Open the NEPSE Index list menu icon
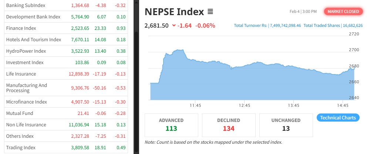Image resolution: width=367 pixels, height=154 pixels. click(210, 12)
